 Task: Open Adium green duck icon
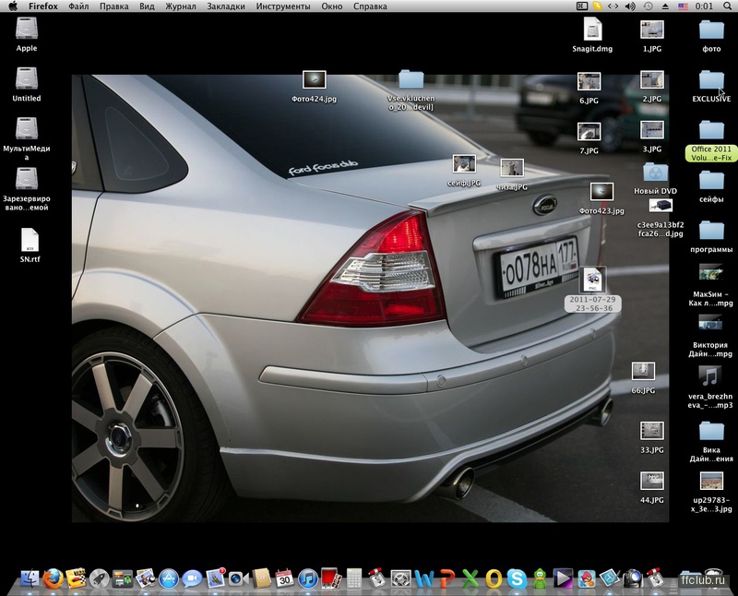(540, 578)
